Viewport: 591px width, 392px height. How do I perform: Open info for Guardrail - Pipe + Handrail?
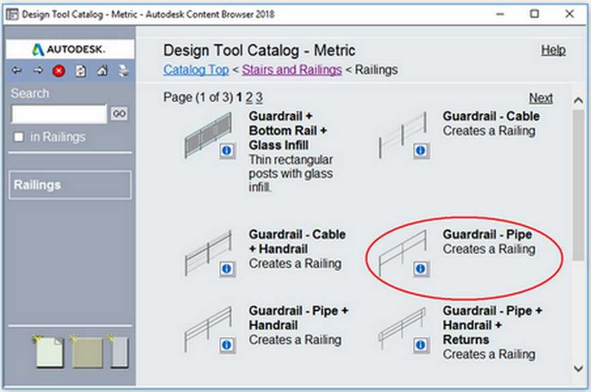[227, 345]
